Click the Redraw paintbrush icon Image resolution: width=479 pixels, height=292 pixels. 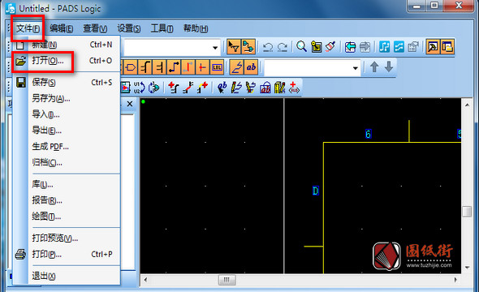[330, 47]
